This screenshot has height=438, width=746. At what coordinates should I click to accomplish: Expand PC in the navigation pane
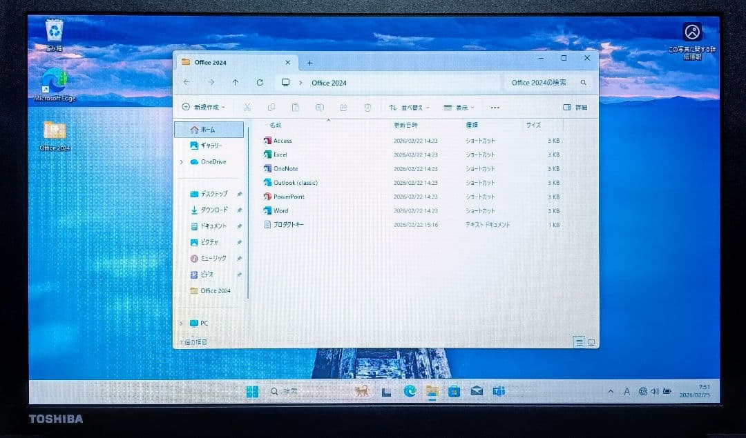pos(181,323)
